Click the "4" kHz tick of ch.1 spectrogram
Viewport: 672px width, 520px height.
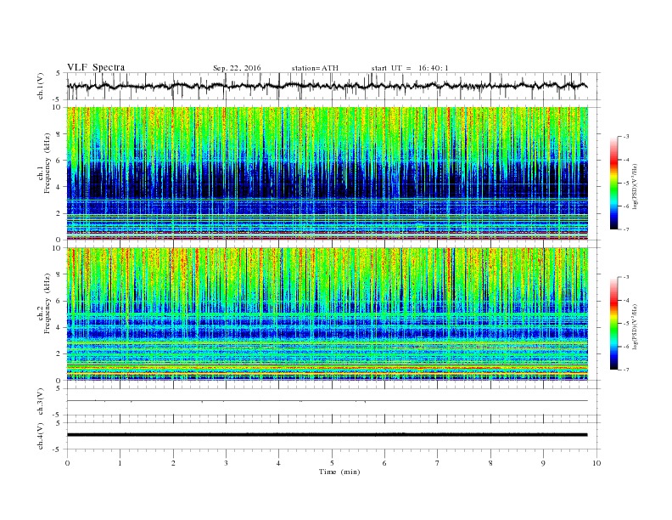point(59,187)
